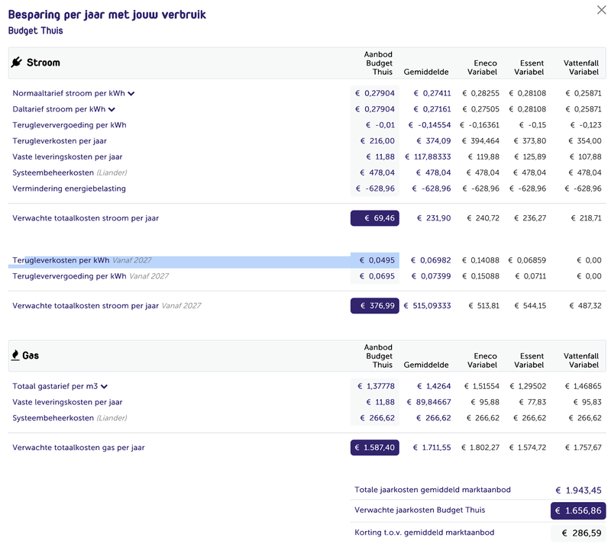Click Terugleverkosten per jaar label
Image resolution: width=611 pixels, height=547 pixels.
click(60, 141)
